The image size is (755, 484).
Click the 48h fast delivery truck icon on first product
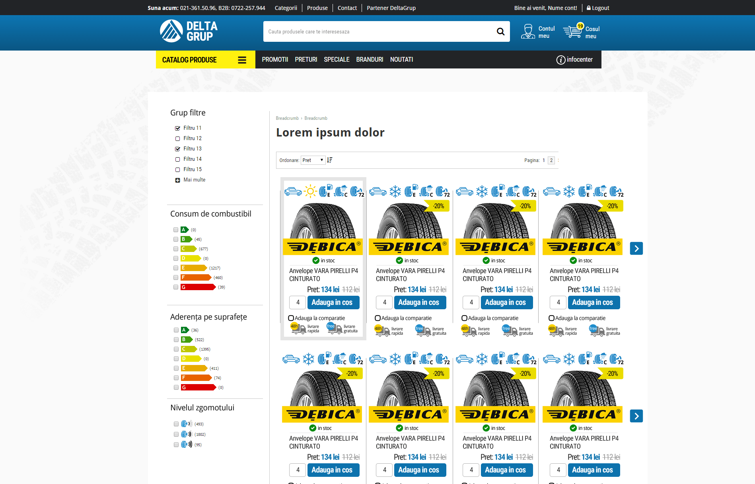(x=298, y=328)
